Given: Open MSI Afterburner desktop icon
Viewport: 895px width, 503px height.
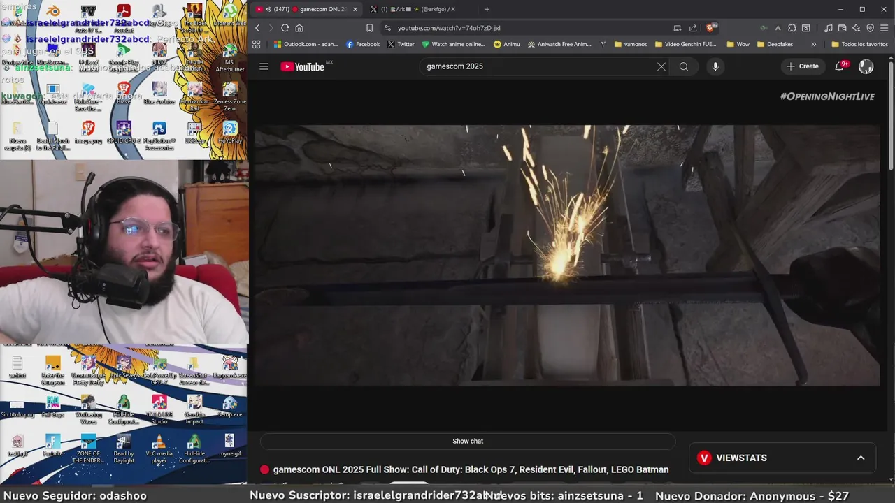Looking at the screenshot, I should [230, 58].
